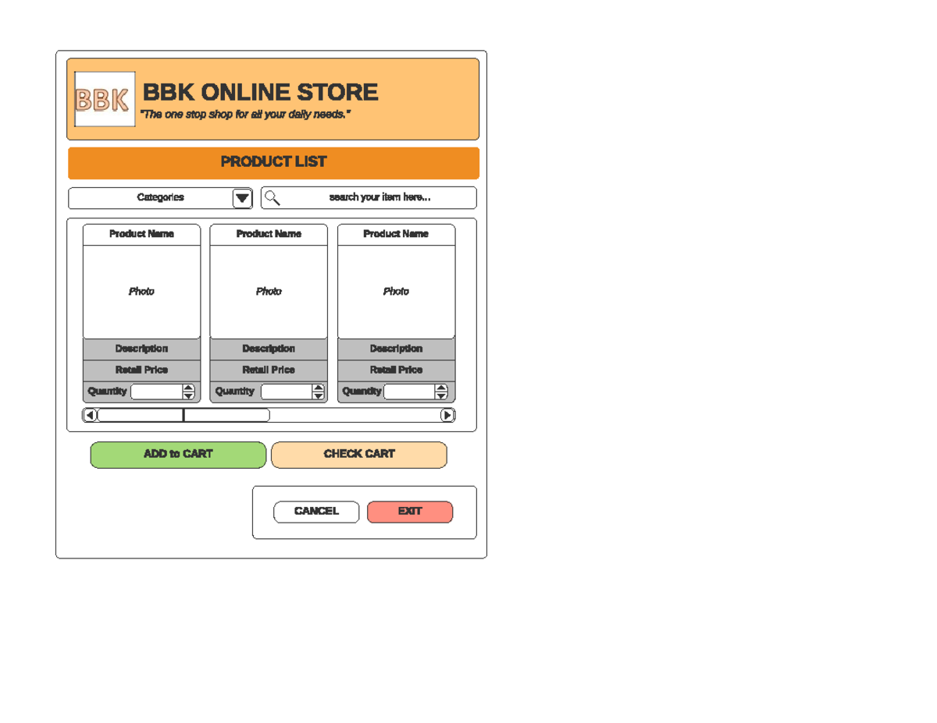Open the second product's Photo placeholder
The width and height of the screenshot is (937, 723).
269,291
